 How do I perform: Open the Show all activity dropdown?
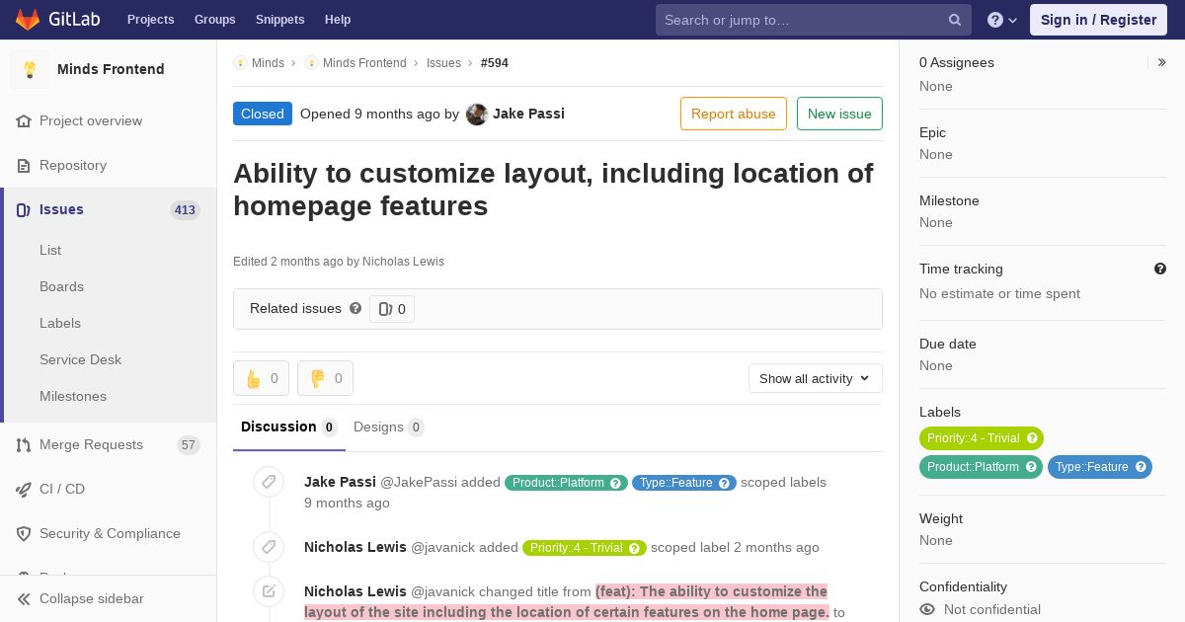pos(816,378)
